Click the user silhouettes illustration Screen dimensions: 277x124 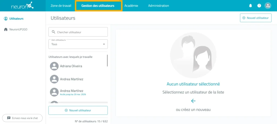click(193, 55)
